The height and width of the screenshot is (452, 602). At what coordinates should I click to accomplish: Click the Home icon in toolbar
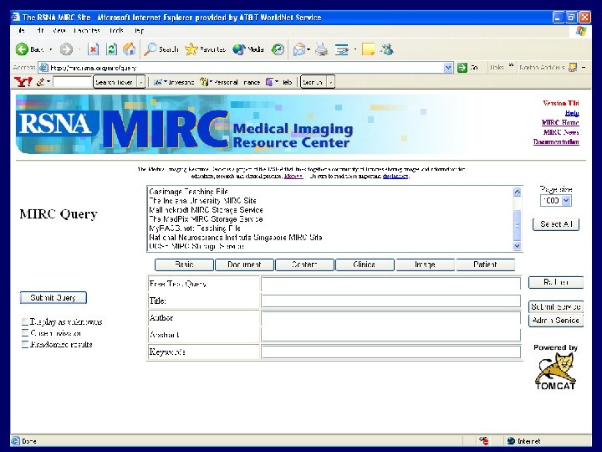pyautogui.click(x=130, y=49)
